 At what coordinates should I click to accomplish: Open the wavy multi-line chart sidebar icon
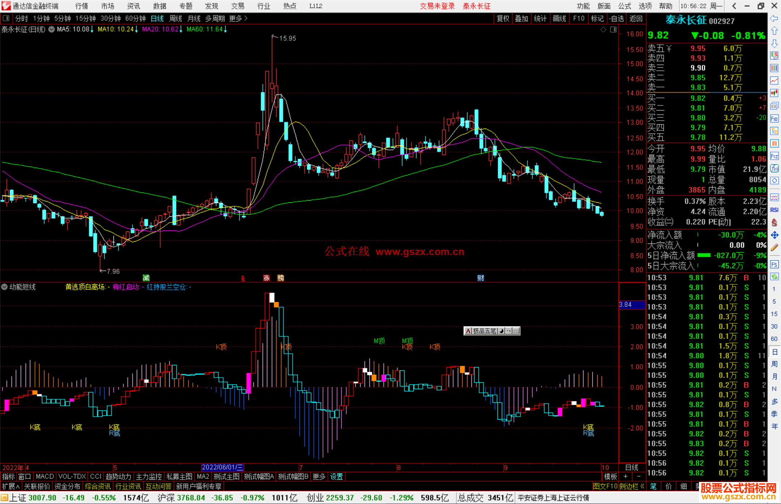click(x=774, y=198)
